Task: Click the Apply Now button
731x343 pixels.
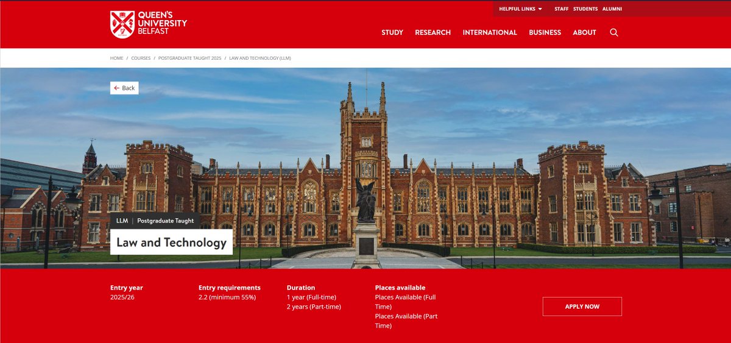Action: pos(582,306)
